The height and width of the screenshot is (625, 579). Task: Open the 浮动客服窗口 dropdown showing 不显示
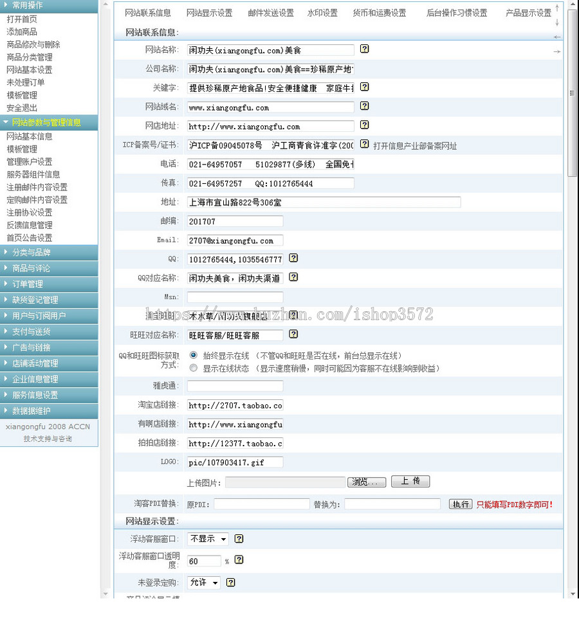(207, 539)
